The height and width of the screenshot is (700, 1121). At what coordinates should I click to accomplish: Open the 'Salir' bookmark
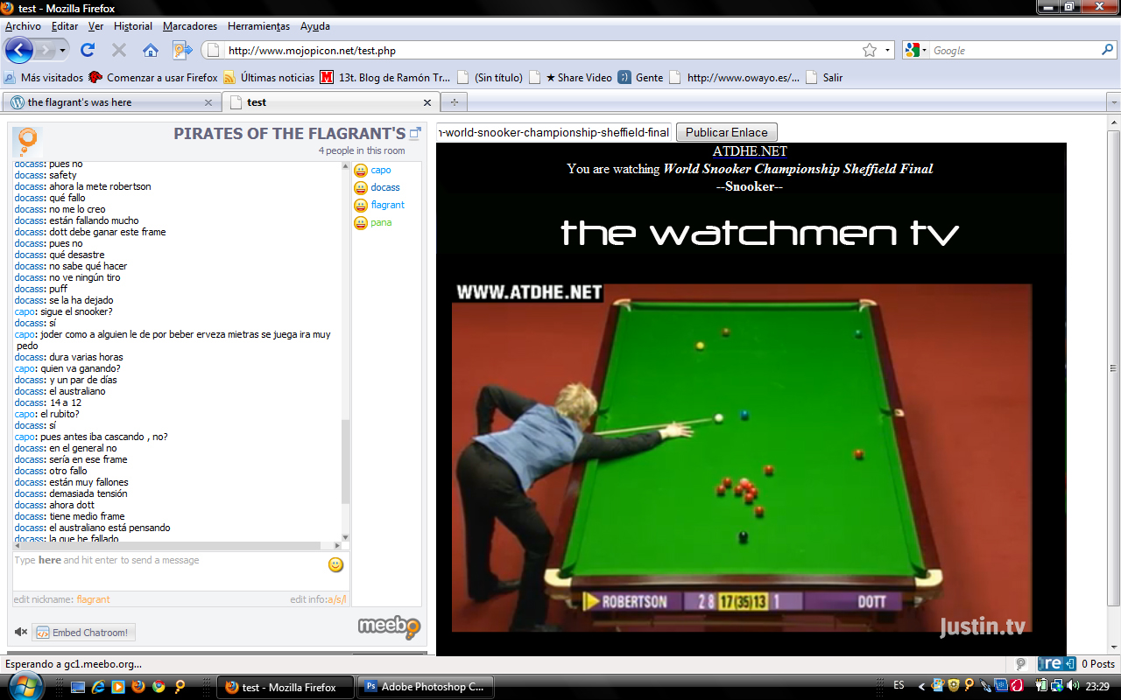click(x=824, y=77)
